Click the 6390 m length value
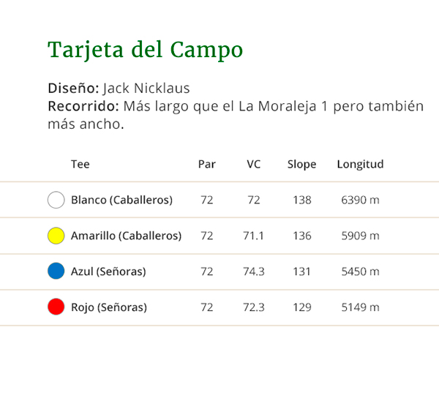 [x=360, y=201]
